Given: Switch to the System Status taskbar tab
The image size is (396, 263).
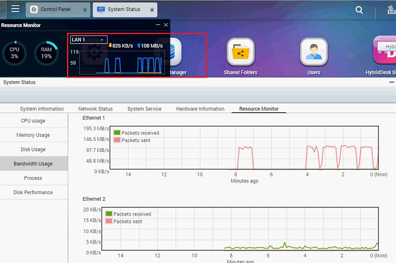Looking at the screenshot, I should (125, 10).
